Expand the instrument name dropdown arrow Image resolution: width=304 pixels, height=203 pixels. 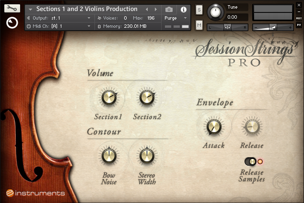coord(30,9)
